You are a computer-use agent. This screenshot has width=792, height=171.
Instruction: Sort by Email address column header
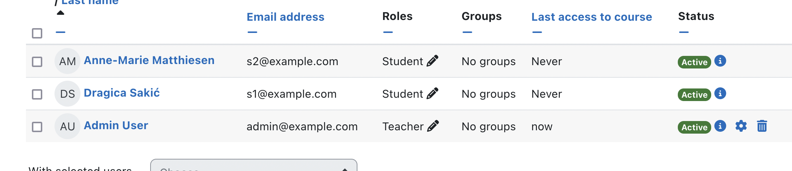tap(286, 17)
